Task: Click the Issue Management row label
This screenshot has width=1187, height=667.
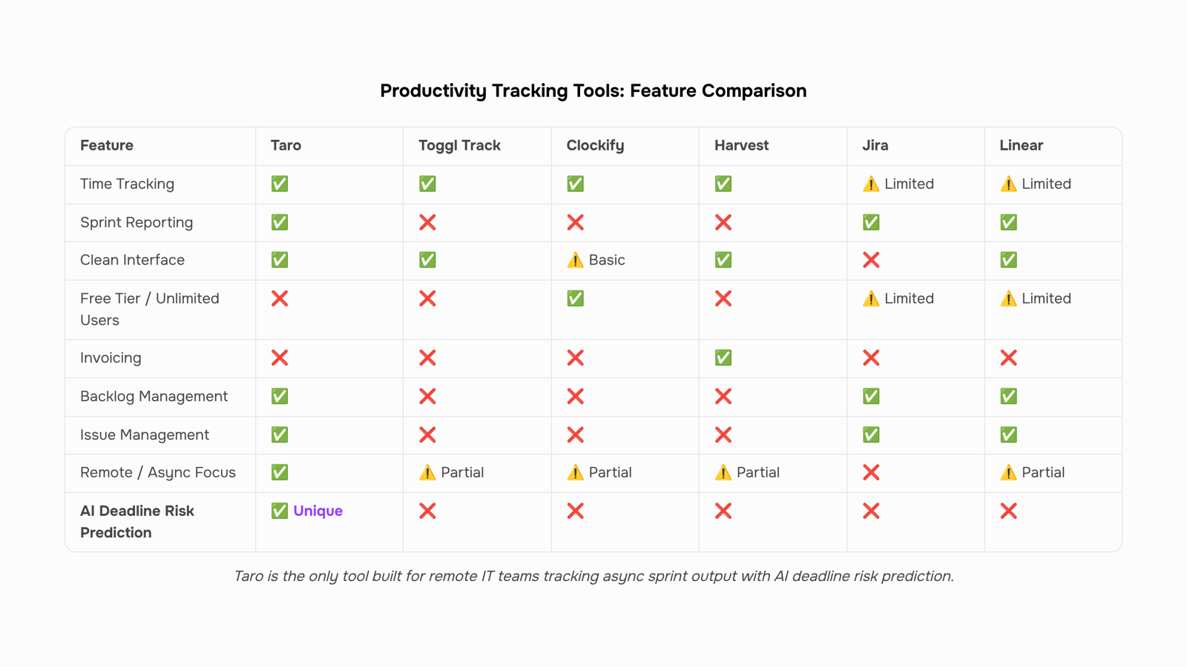Action: tap(145, 435)
